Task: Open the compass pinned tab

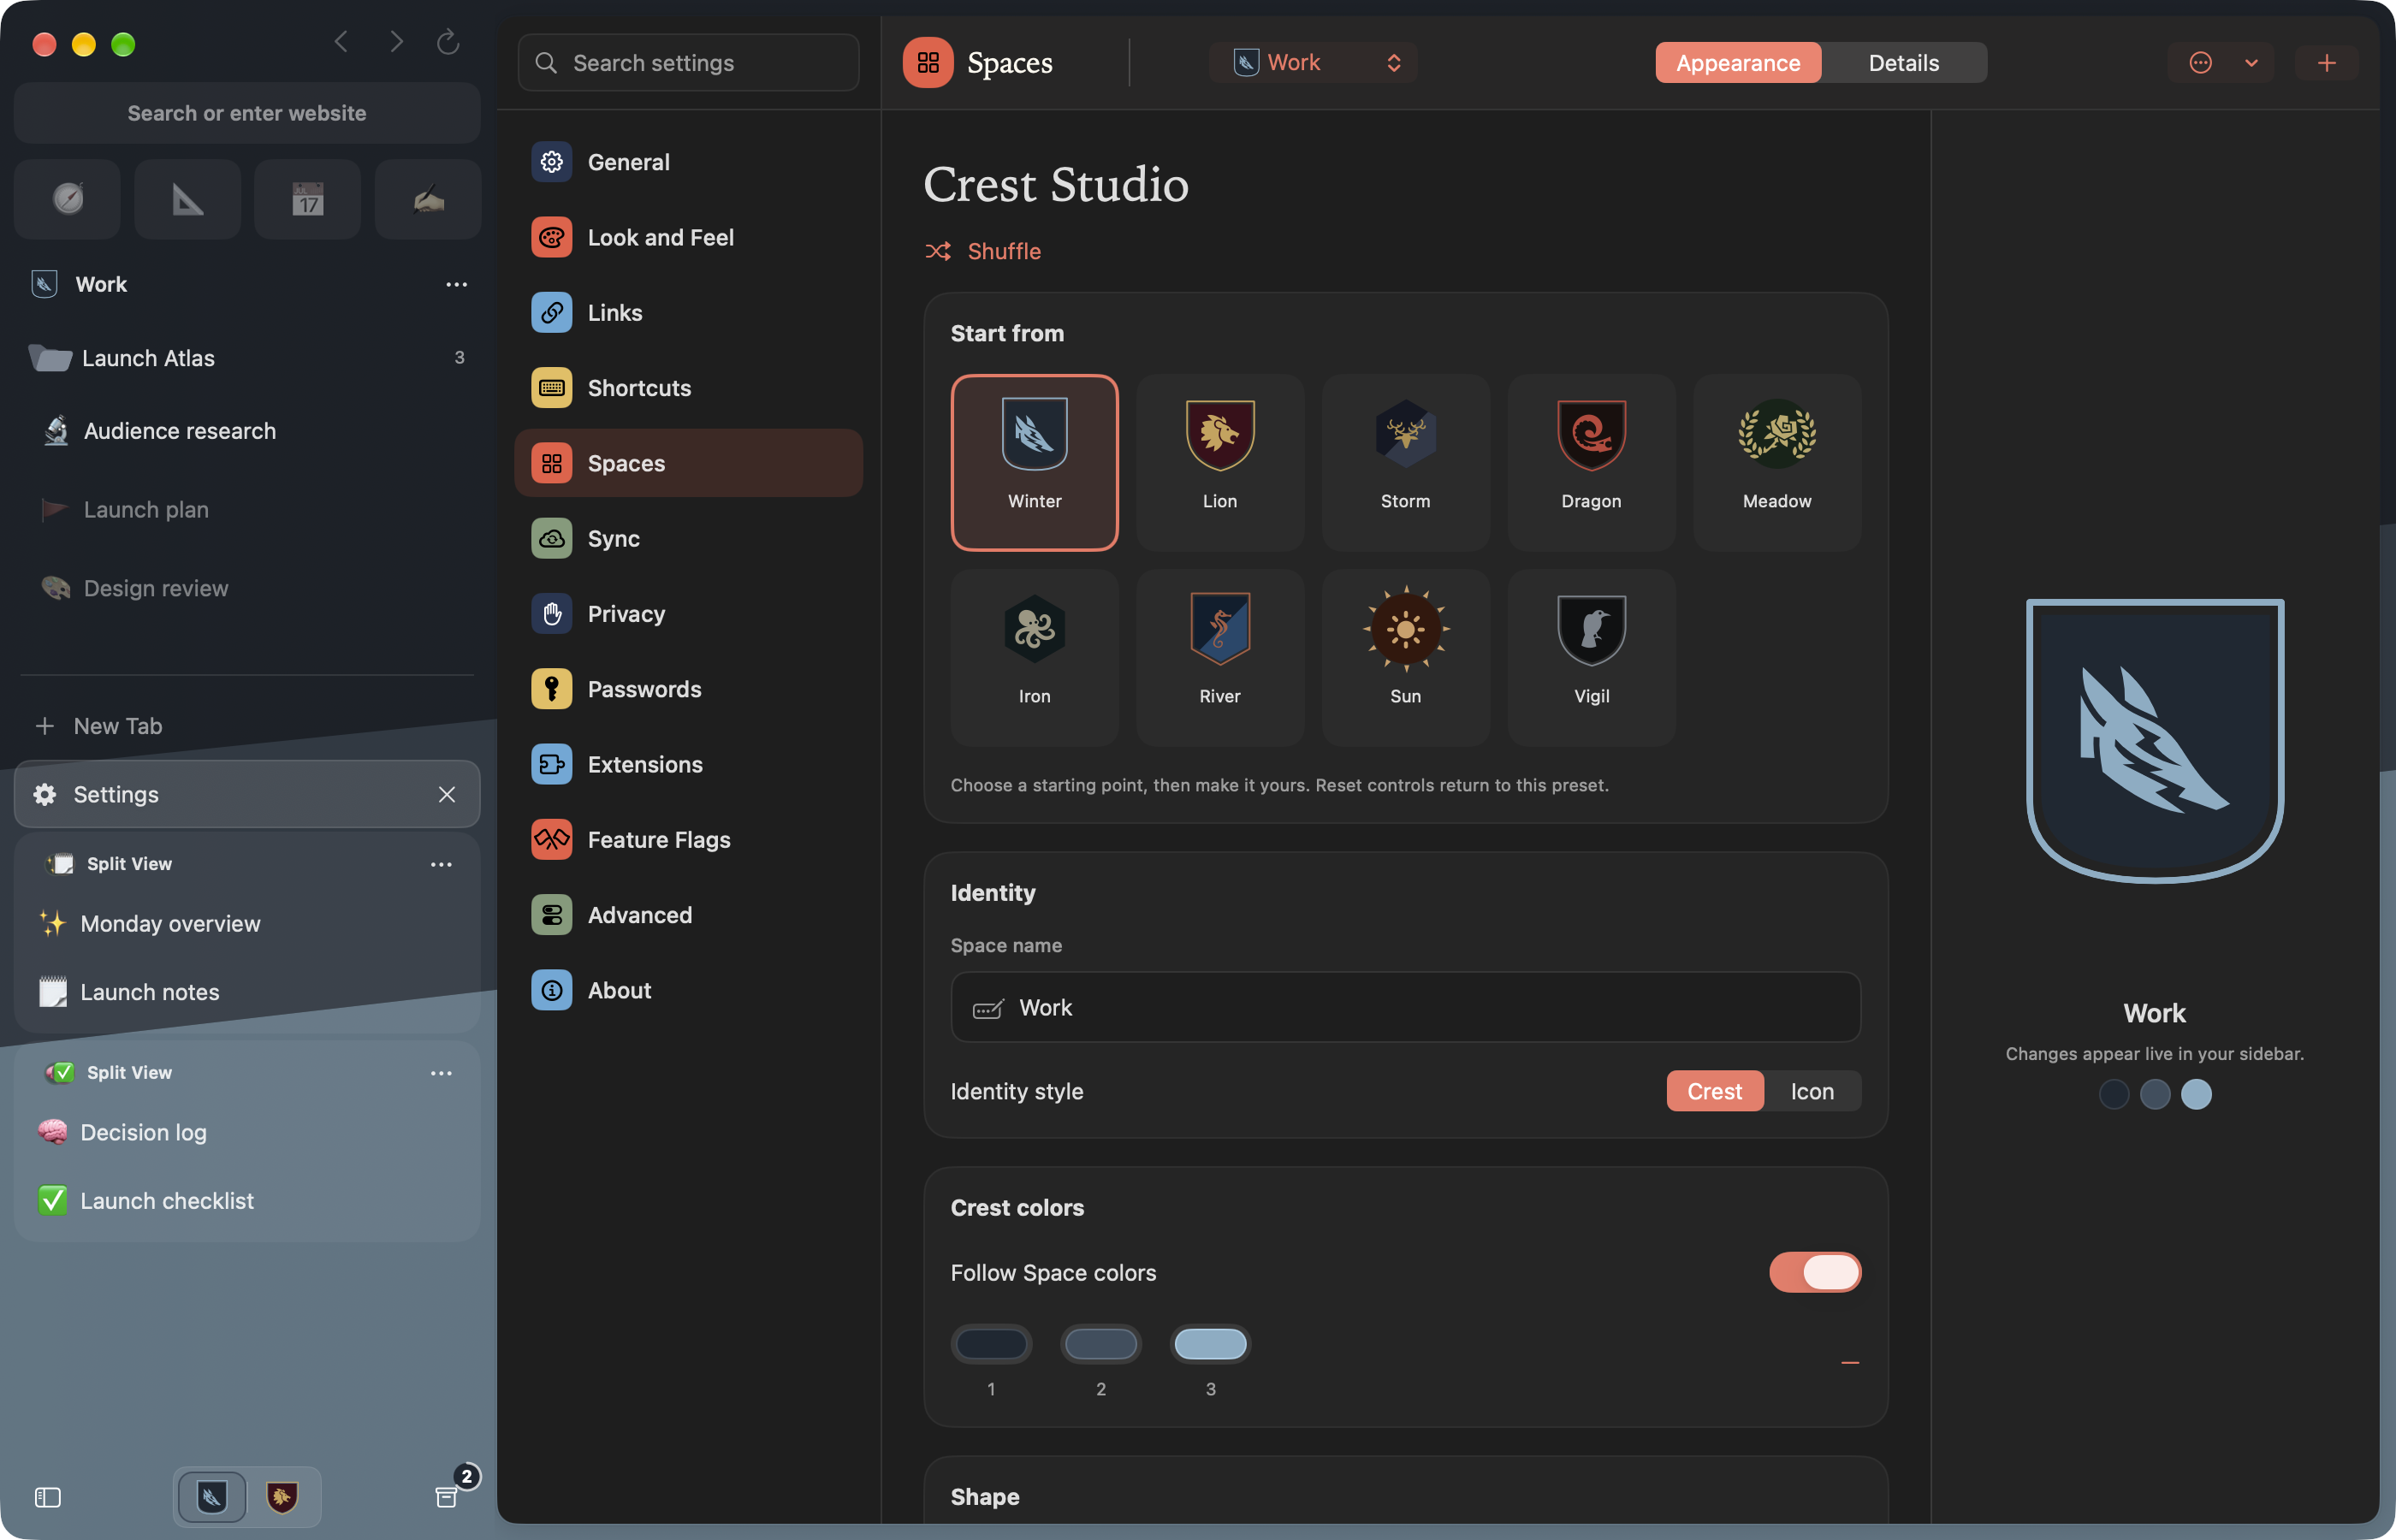Action: point(67,199)
